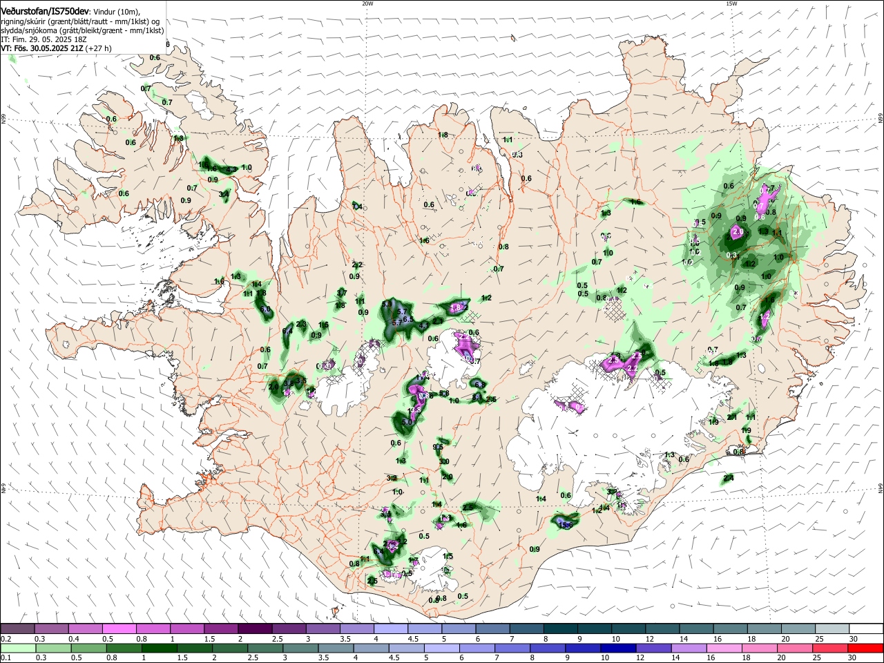
Task: Click the valid time 'VT: Fös. 30.05.2025 21Z'
Action: point(43,49)
